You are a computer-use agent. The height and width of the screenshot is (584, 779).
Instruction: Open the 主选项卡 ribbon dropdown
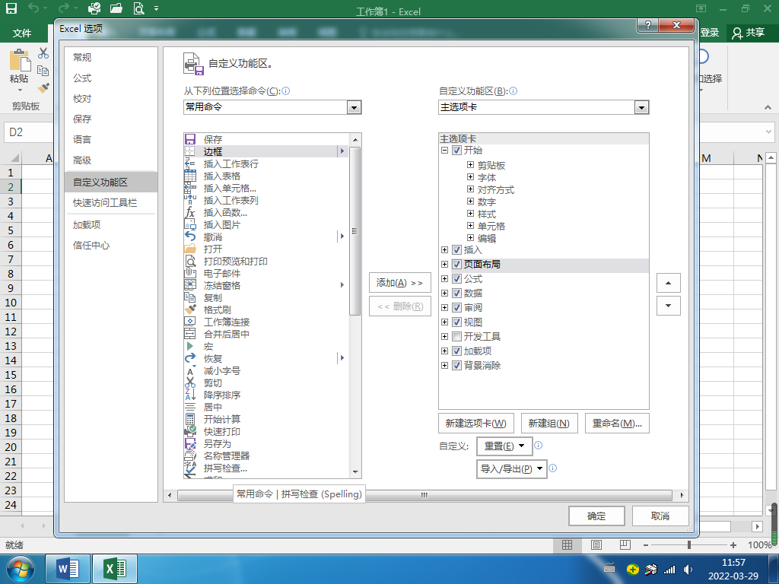(x=641, y=107)
